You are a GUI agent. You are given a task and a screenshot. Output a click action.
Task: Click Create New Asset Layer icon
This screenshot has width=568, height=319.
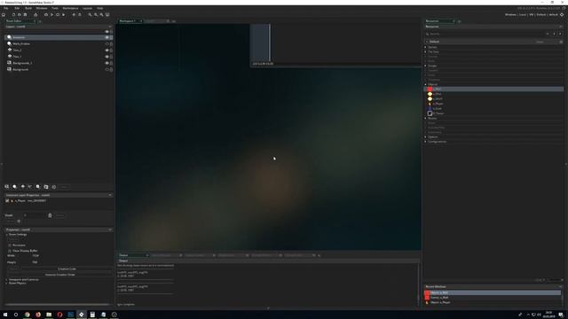tap(37, 187)
